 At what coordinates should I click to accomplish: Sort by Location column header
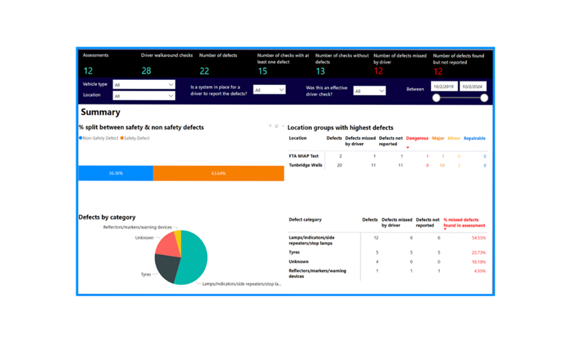(x=298, y=138)
